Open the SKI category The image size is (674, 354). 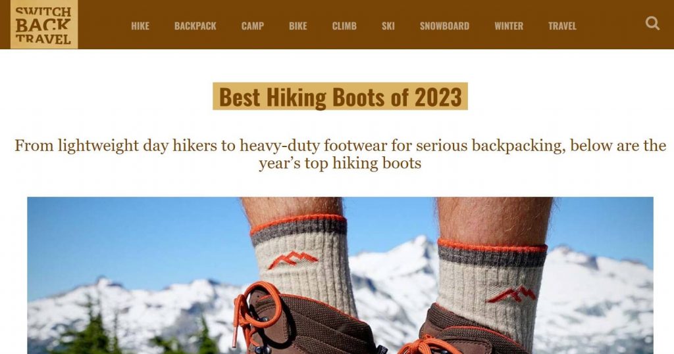(388, 26)
